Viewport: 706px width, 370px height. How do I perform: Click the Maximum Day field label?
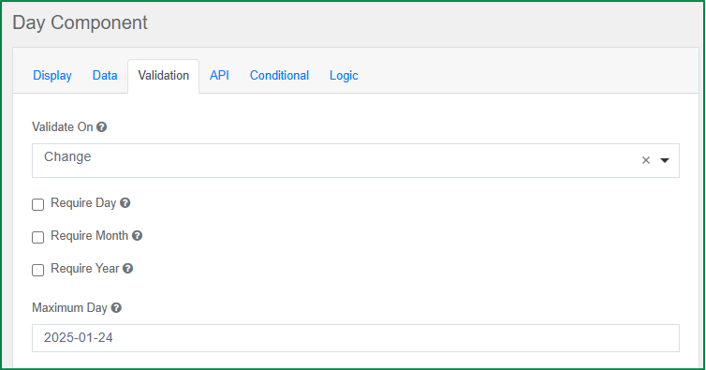point(70,308)
